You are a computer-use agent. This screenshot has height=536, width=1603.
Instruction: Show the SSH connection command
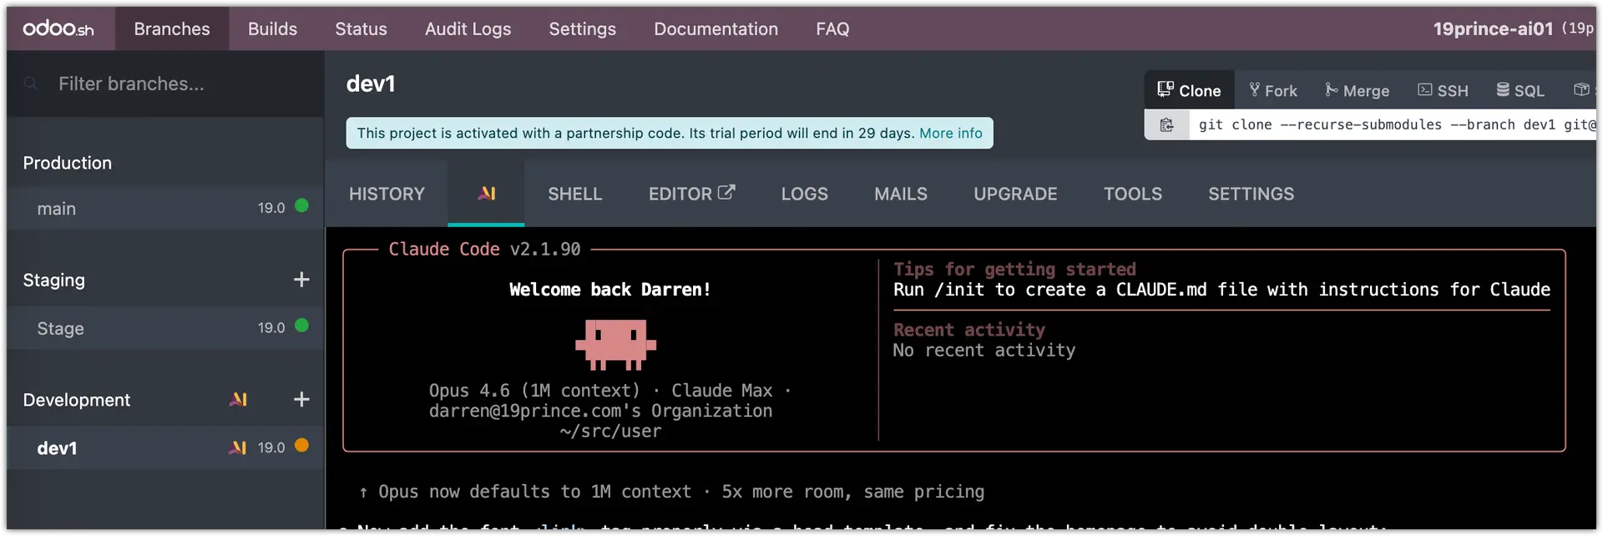point(1443,90)
